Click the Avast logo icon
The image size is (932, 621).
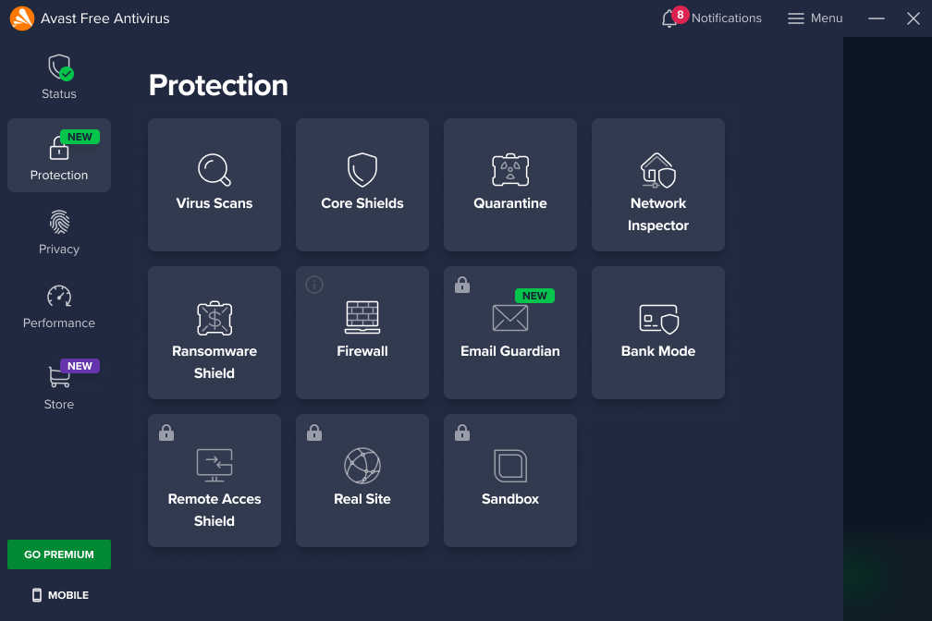[x=22, y=18]
